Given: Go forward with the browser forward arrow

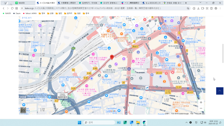Looking at the screenshot, I should pos(8,8).
